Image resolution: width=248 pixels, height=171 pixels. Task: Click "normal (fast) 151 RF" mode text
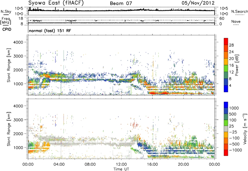tap(50, 31)
